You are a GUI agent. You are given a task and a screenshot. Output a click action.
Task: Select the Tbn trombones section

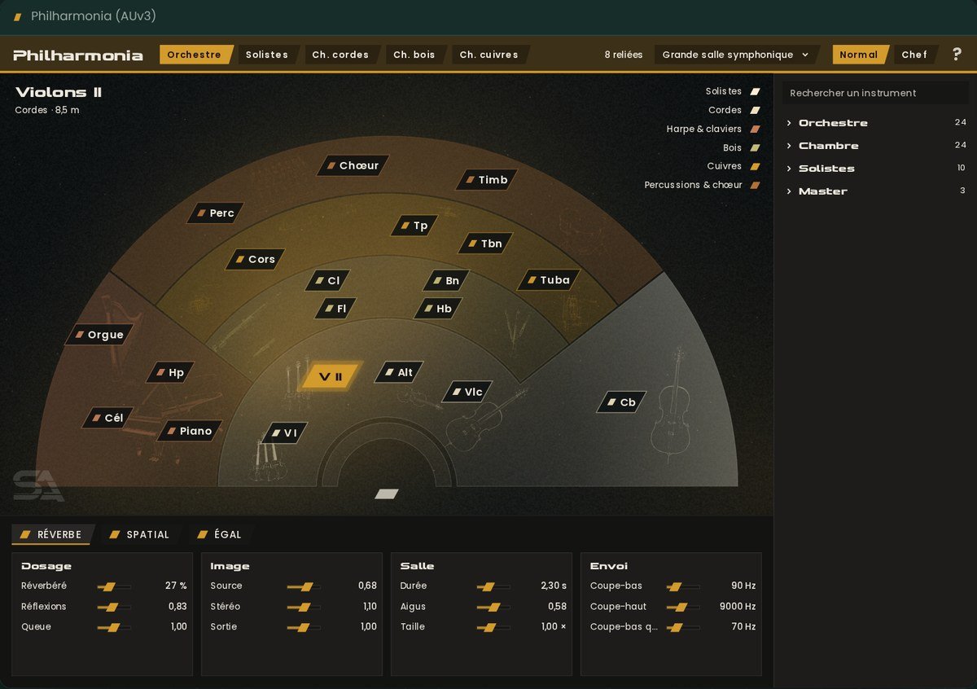[485, 244]
